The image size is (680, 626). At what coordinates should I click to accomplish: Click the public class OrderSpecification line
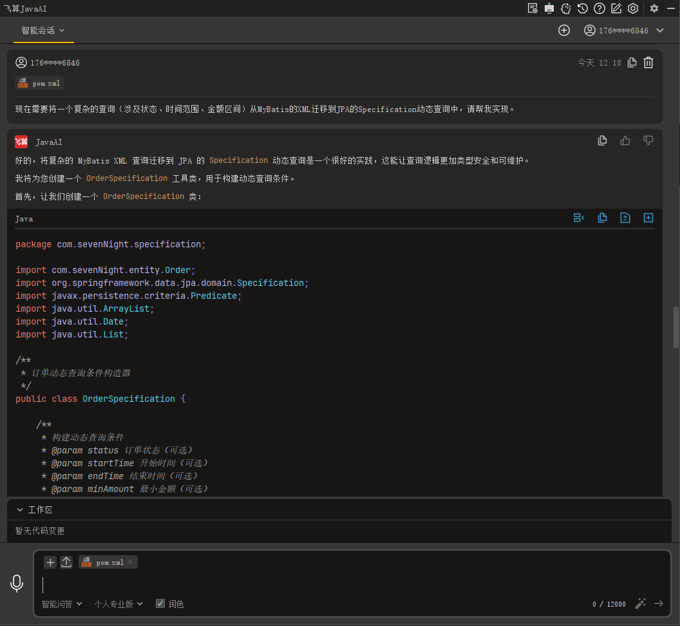(100, 399)
